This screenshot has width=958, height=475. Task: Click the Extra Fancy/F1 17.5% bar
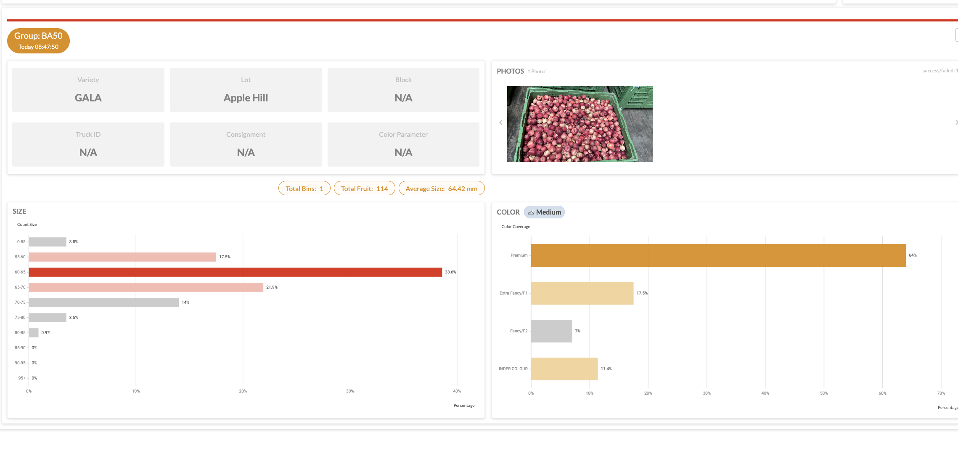coord(582,293)
